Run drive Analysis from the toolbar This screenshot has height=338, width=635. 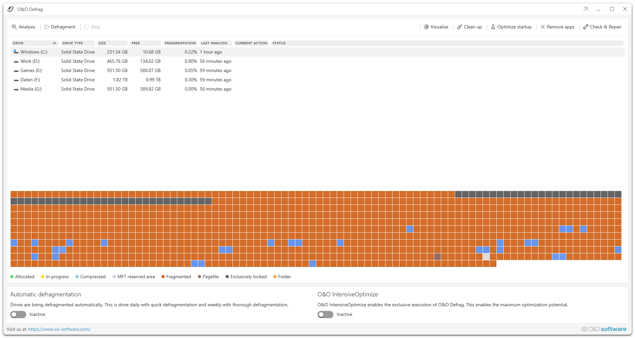pyautogui.click(x=23, y=27)
